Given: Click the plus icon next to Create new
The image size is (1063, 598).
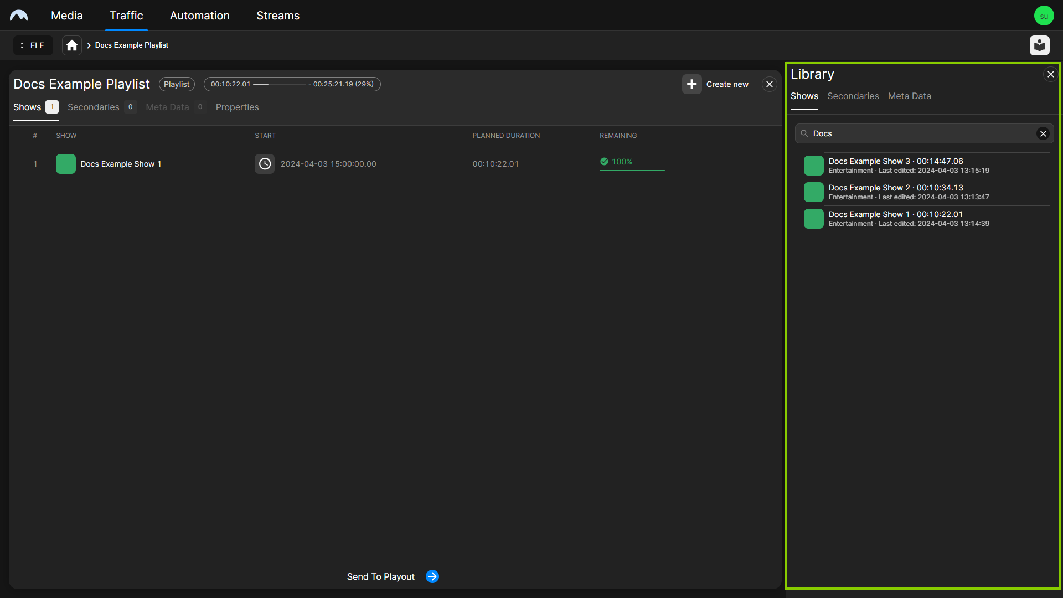Looking at the screenshot, I should click(x=692, y=84).
